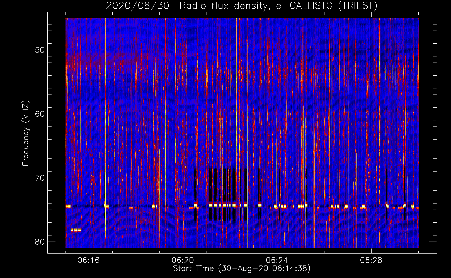Click the 06:24 time tick label

(x=277, y=260)
